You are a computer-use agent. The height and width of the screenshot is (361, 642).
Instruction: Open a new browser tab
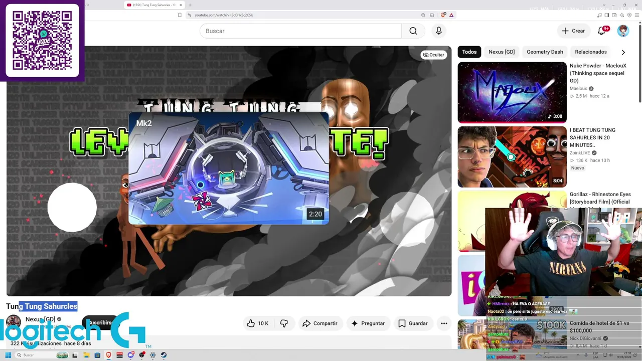point(190,5)
